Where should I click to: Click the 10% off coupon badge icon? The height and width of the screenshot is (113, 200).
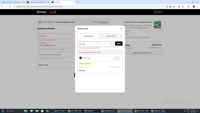[81, 58]
